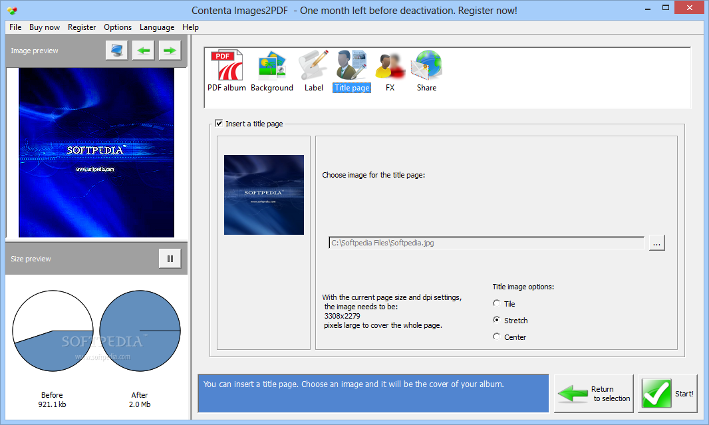The width and height of the screenshot is (709, 425).
Task: Close the Contenta Images2PDF window
Action: click(x=690, y=8)
